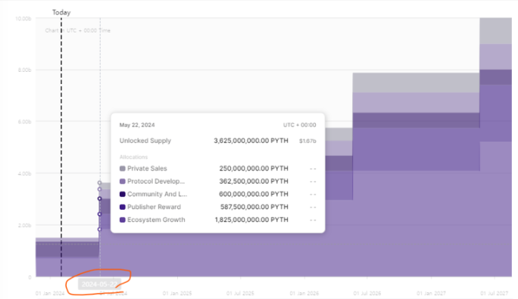This screenshot has width=518, height=299.
Task: Click the '362,500,000.00 PYTH' value
Action: click(x=254, y=182)
